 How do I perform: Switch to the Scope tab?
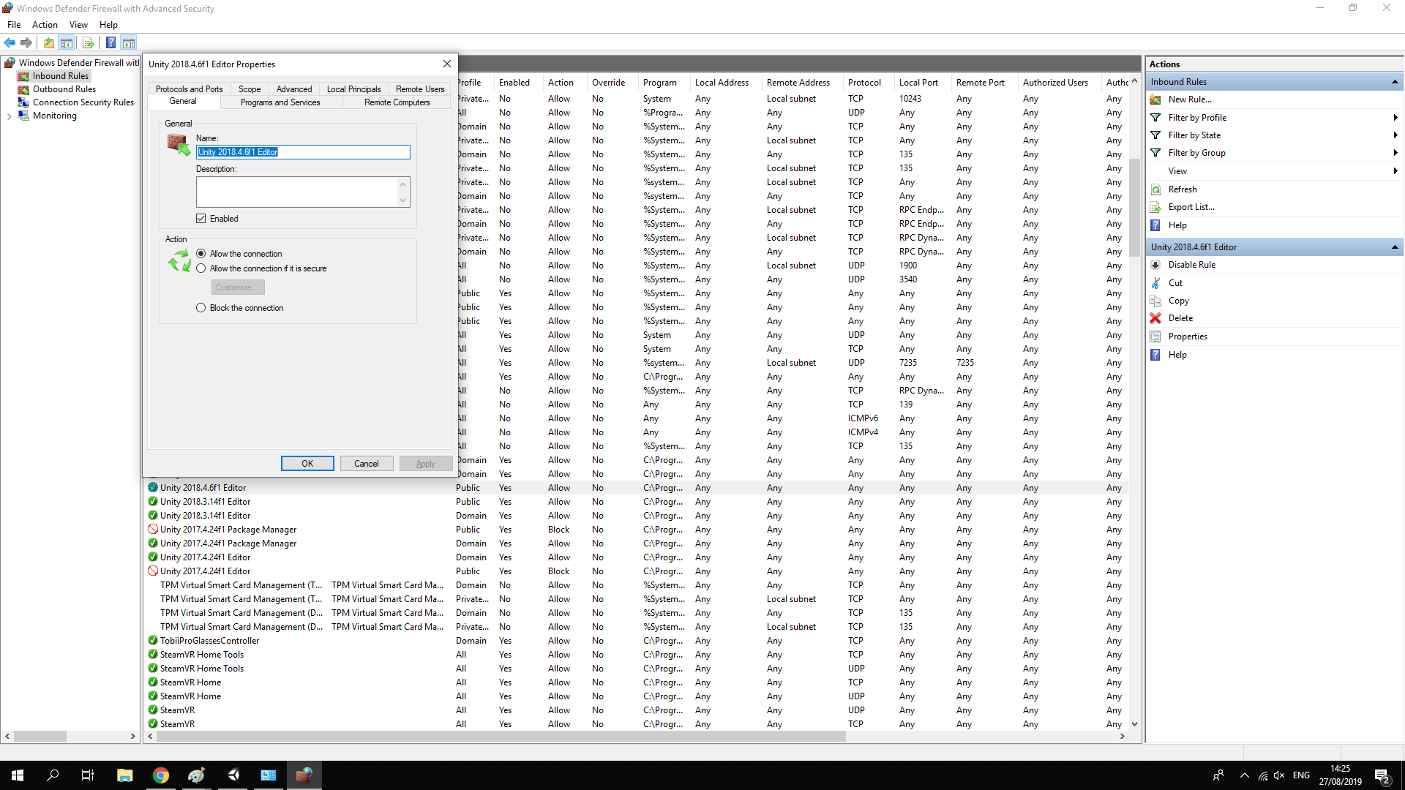(x=249, y=89)
